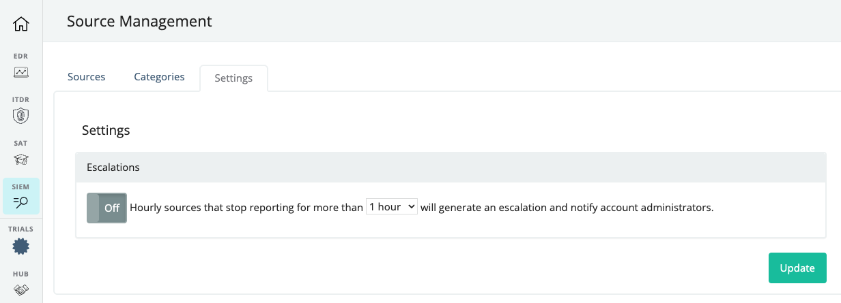Image resolution: width=841 pixels, height=303 pixels.
Task: Open the TRIALS badge icon
Action: point(21,246)
